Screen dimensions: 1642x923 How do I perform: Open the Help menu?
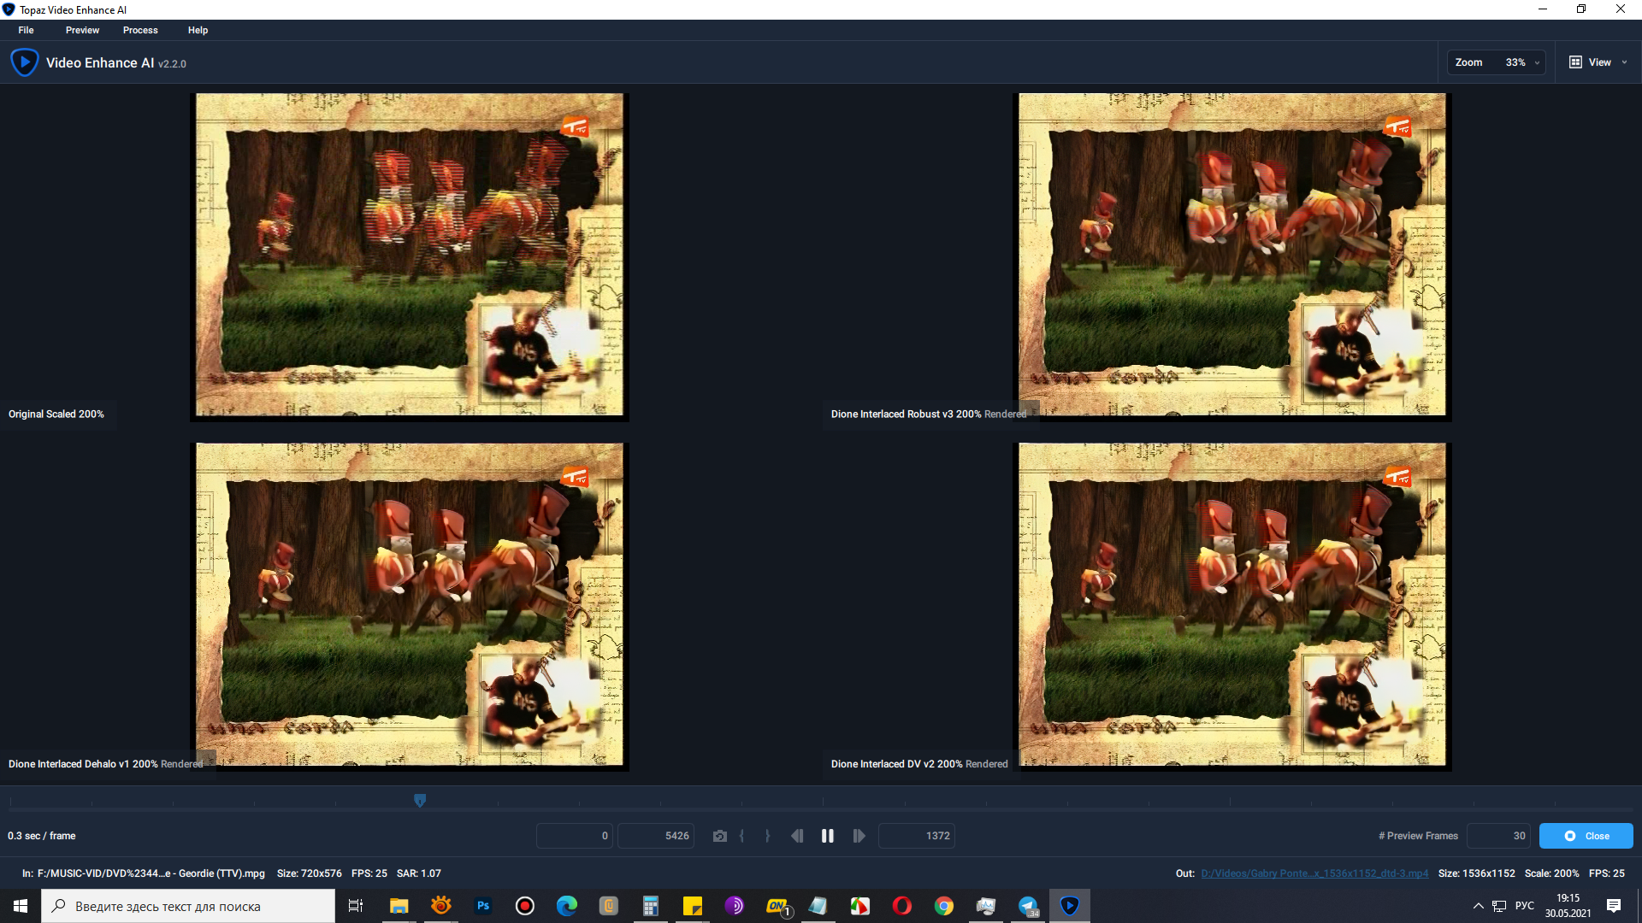tap(198, 30)
